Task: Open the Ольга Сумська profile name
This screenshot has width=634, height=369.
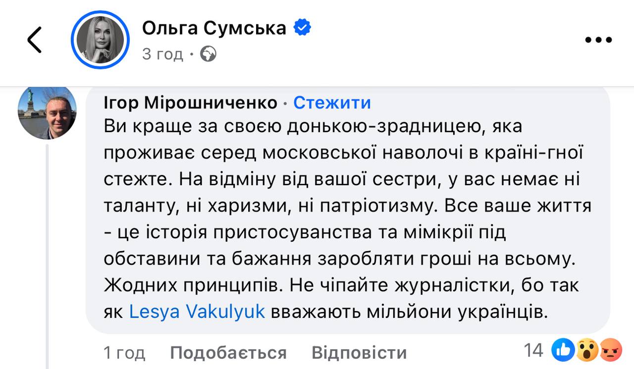Action: tap(214, 28)
